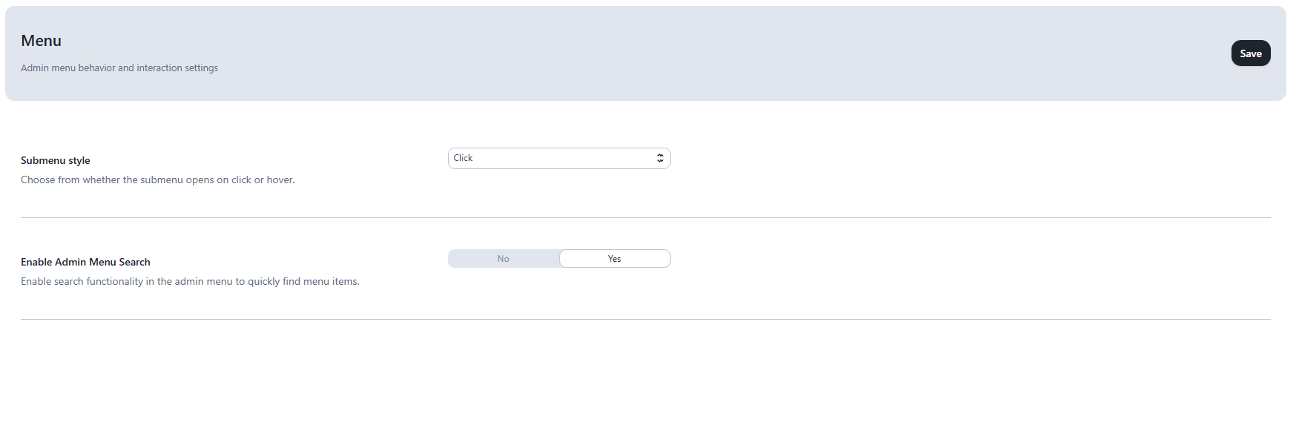Click the submenu opens on click or hover description
The height and width of the screenshot is (425, 1299).
(x=158, y=179)
